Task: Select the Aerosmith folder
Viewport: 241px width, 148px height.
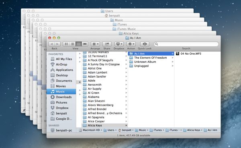Action: point(104,84)
